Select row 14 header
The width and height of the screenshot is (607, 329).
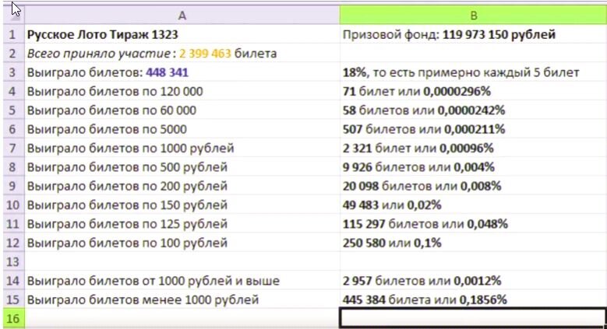pyautogui.click(x=13, y=281)
